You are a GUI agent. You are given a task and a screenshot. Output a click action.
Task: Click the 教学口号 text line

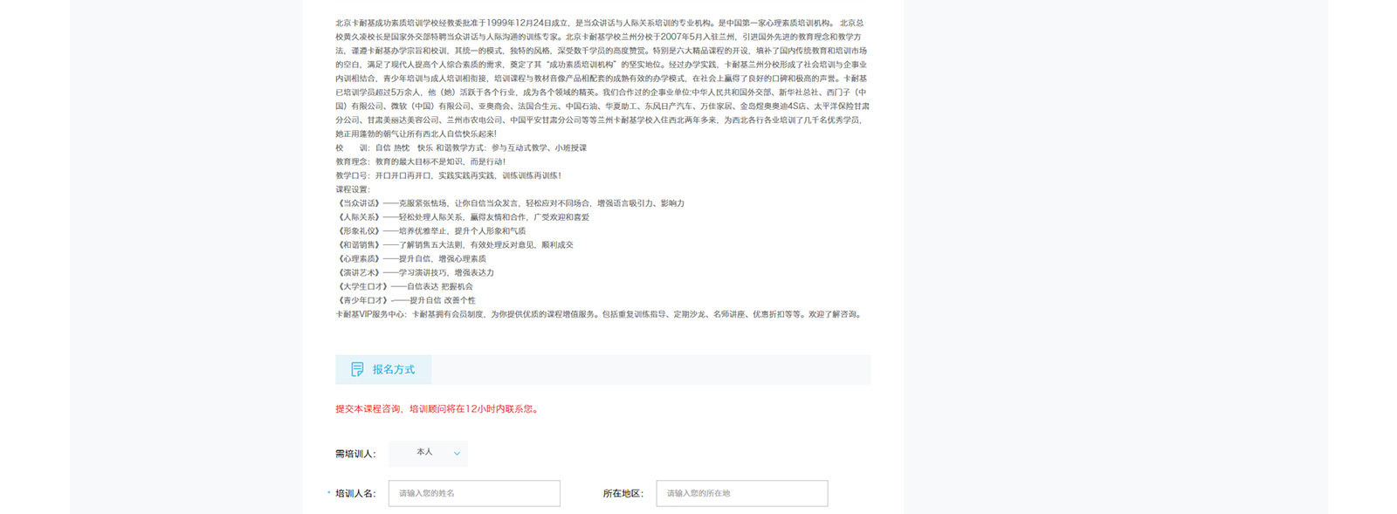(x=448, y=175)
